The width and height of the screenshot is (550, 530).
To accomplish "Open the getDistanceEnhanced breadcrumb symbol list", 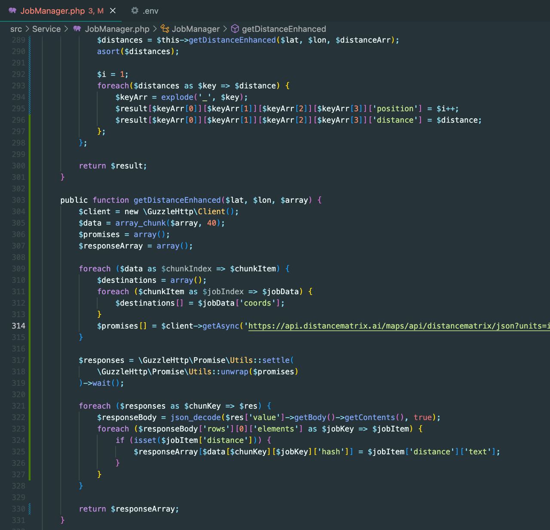I will [x=284, y=29].
